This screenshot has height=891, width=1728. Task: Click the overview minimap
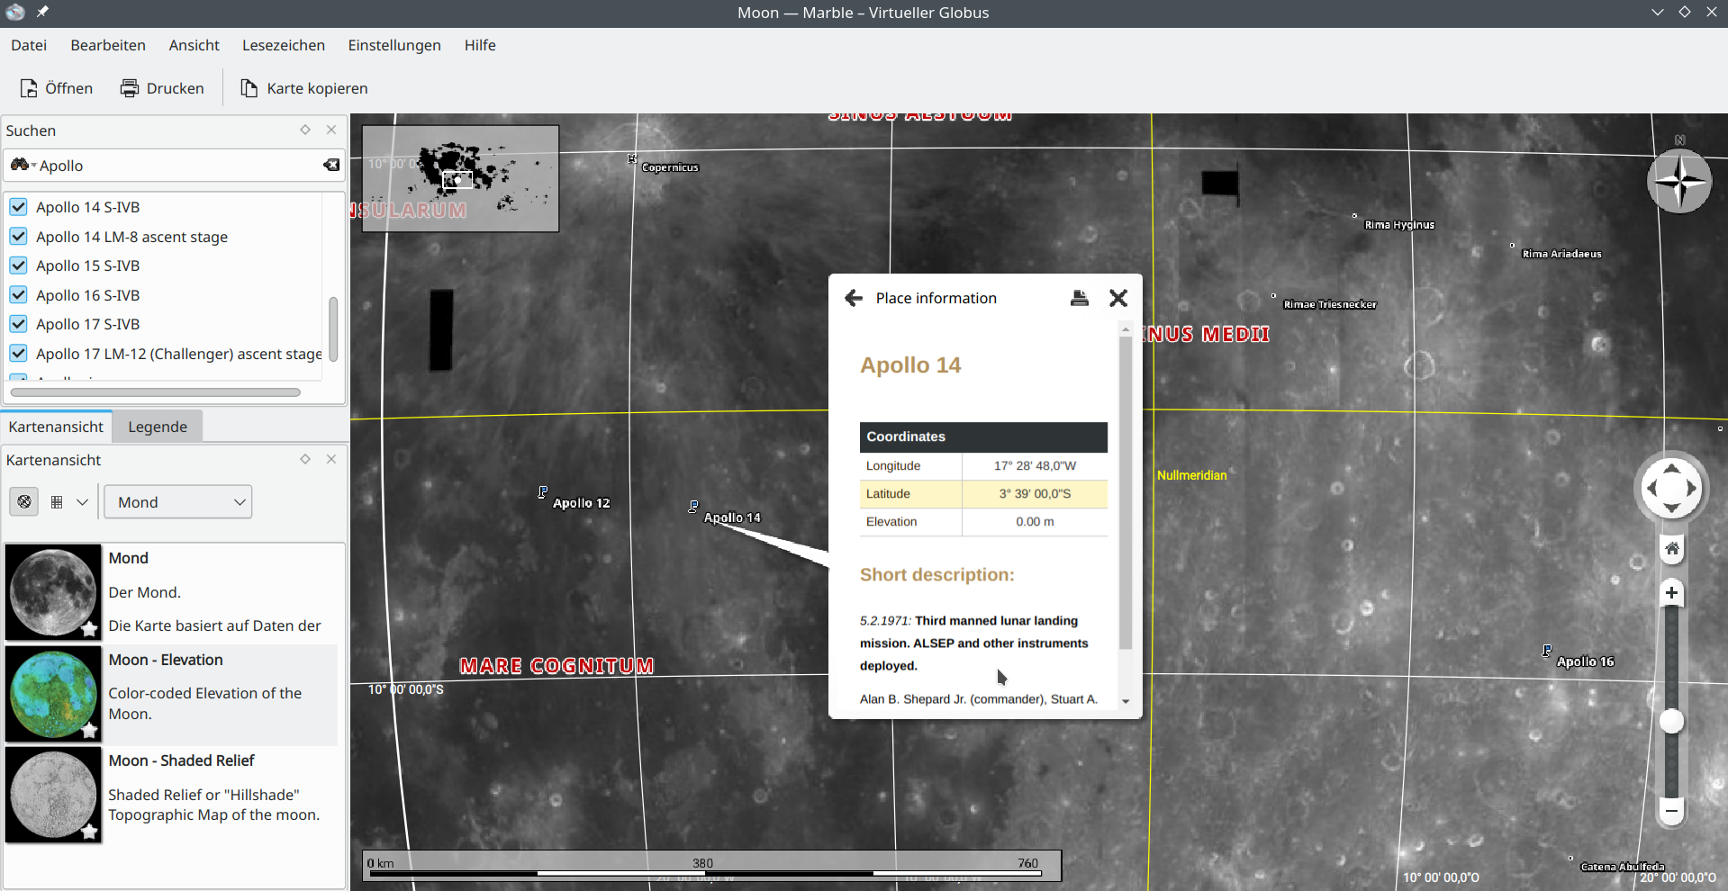(460, 178)
